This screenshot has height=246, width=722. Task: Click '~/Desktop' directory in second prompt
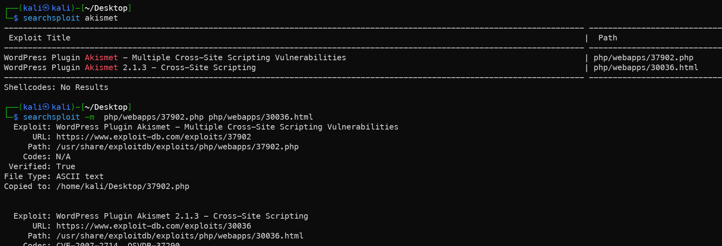pos(106,107)
